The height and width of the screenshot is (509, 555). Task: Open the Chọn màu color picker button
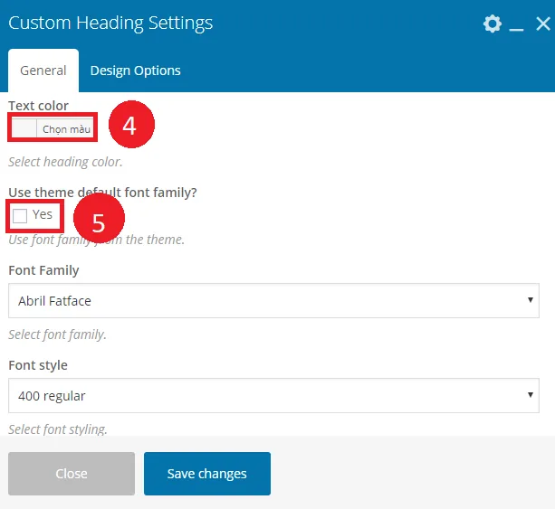click(x=66, y=129)
